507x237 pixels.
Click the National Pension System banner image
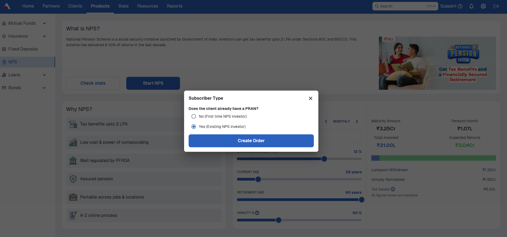click(x=437, y=63)
